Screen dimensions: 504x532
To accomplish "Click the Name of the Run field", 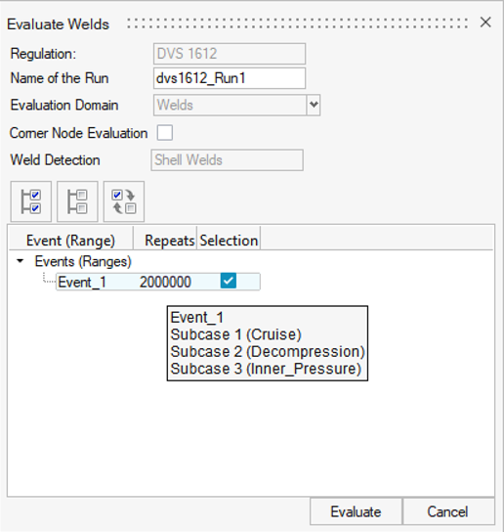I will tap(230, 78).
